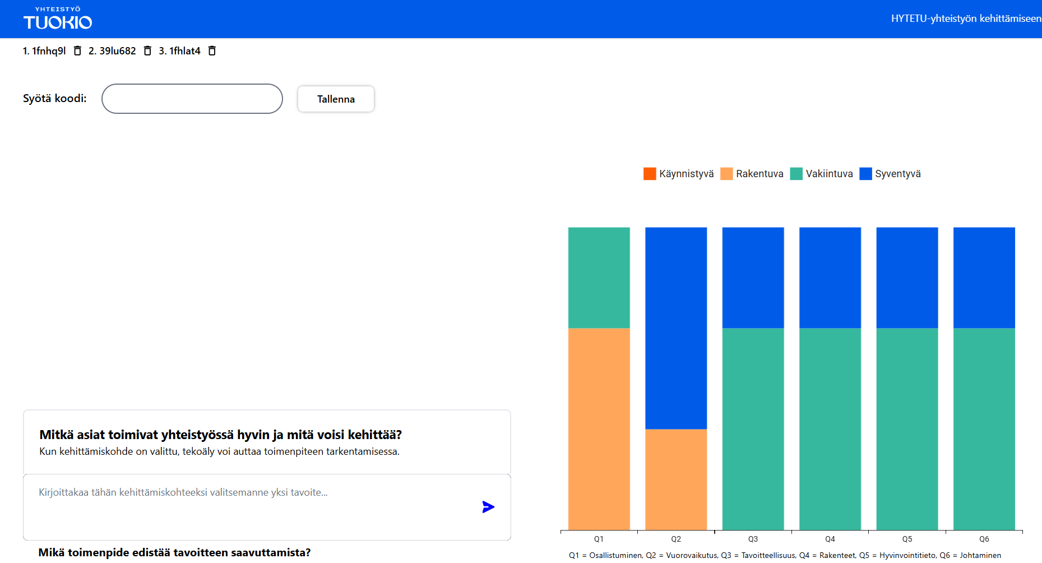Click the Tallenna button

coord(336,99)
